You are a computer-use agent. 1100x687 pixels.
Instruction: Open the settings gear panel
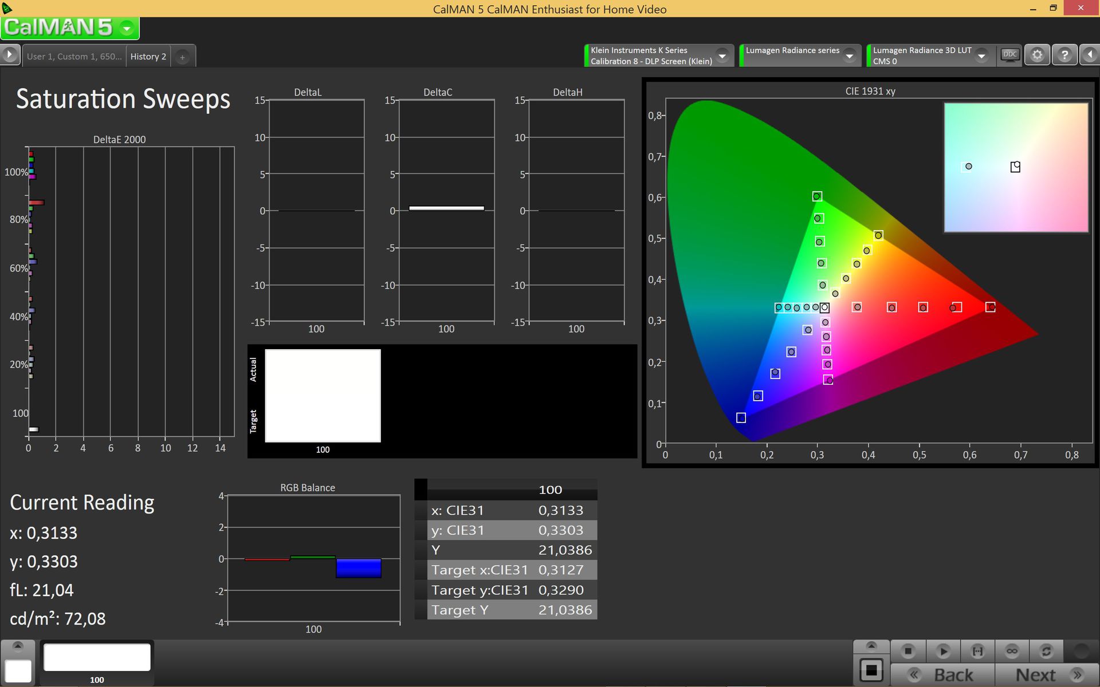pyautogui.click(x=1037, y=56)
